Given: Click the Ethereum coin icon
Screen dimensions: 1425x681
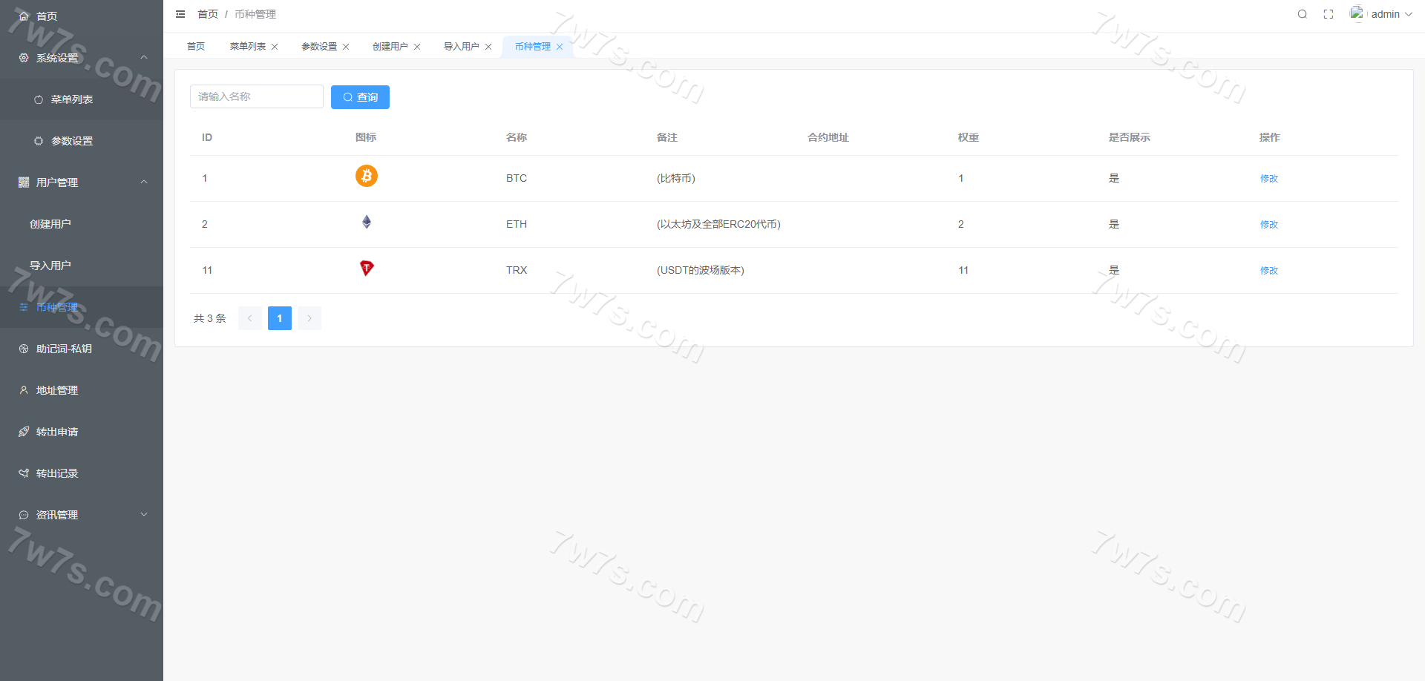Looking at the screenshot, I should point(366,222).
